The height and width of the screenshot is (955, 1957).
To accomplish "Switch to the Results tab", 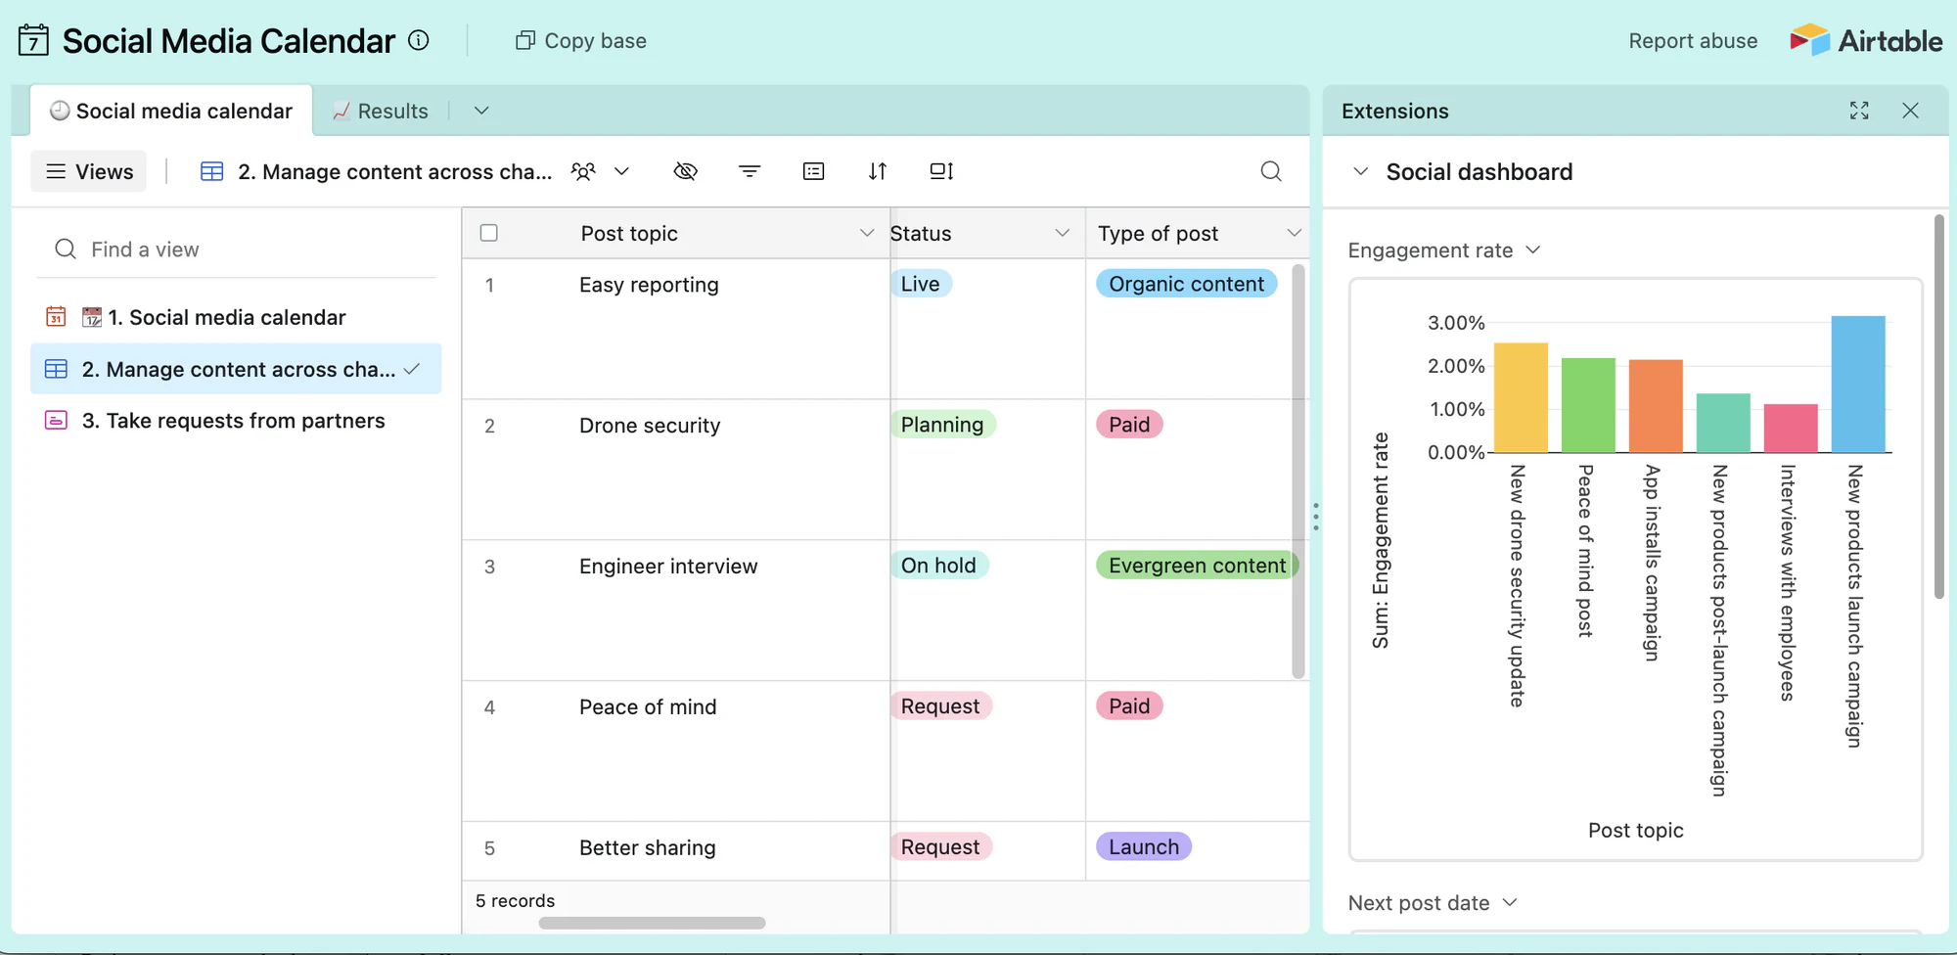I will tap(381, 111).
